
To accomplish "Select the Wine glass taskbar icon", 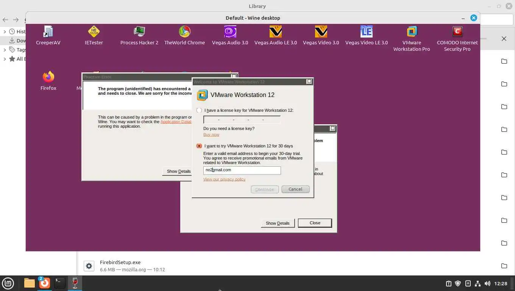I will [x=75, y=283].
